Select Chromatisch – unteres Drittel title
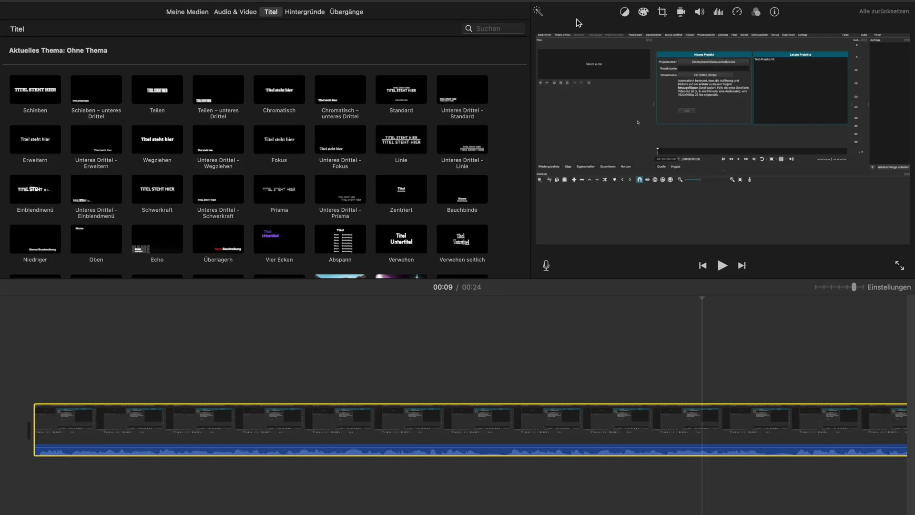 click(340, 90)
